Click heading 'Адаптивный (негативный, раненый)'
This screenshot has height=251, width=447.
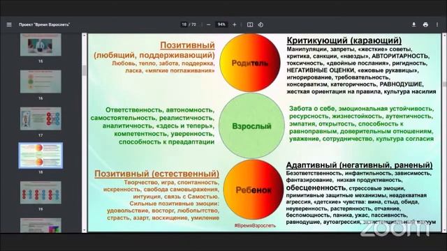click(359, 165)
